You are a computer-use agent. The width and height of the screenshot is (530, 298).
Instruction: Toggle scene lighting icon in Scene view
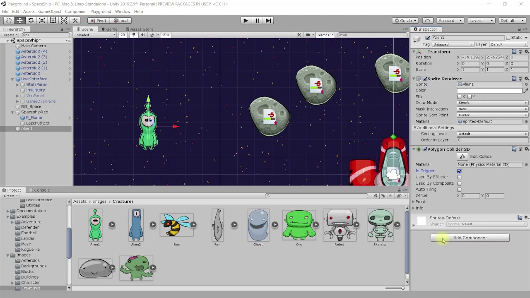click(134, 35)
